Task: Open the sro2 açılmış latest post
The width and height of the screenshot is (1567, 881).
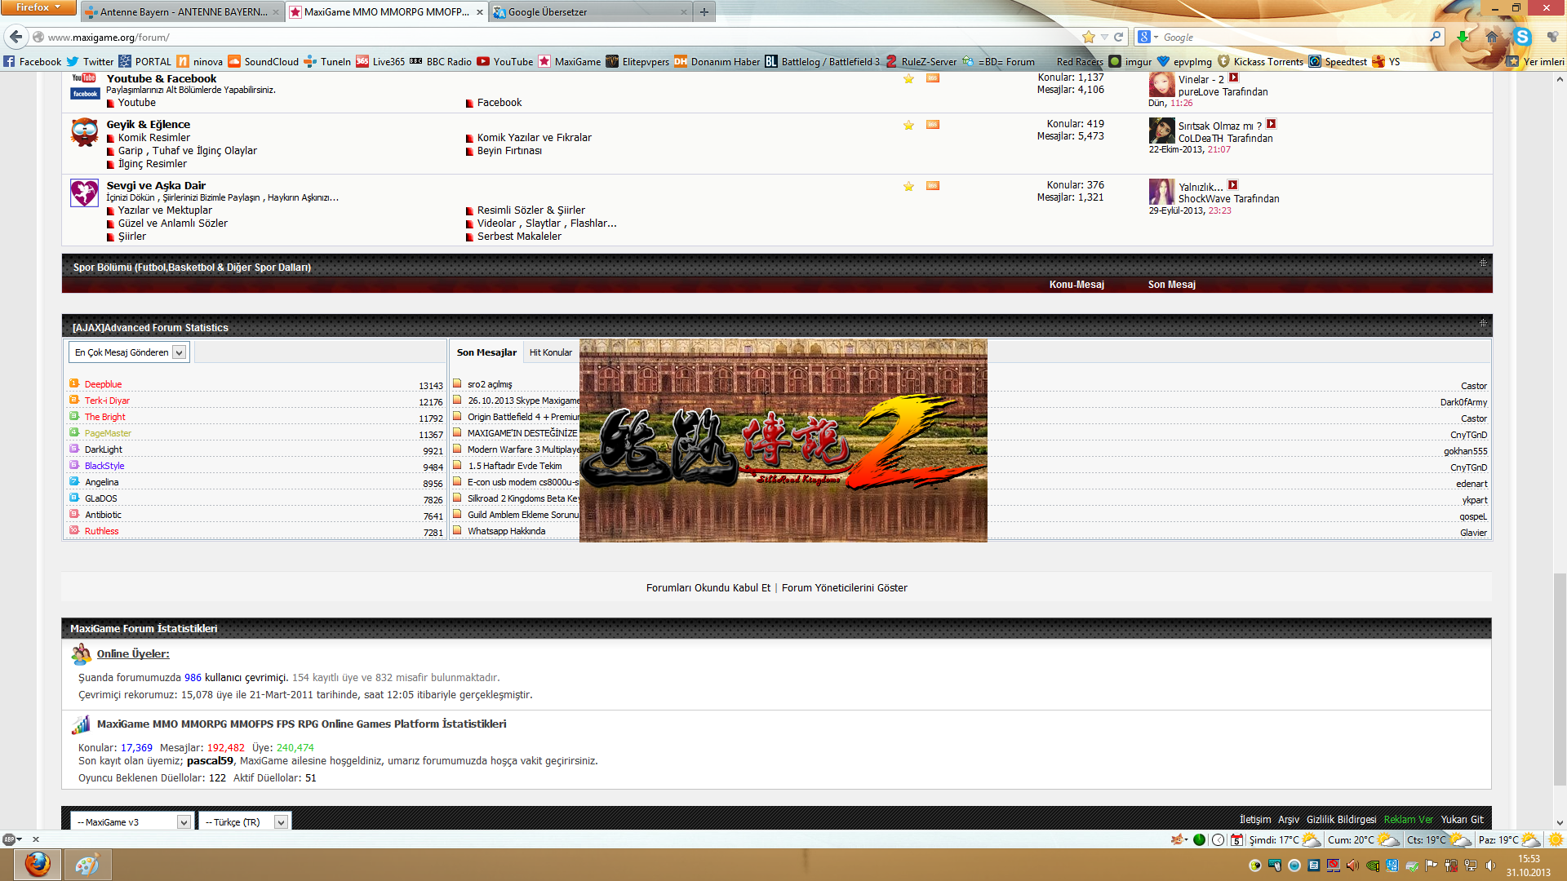Action: [490, 384]
